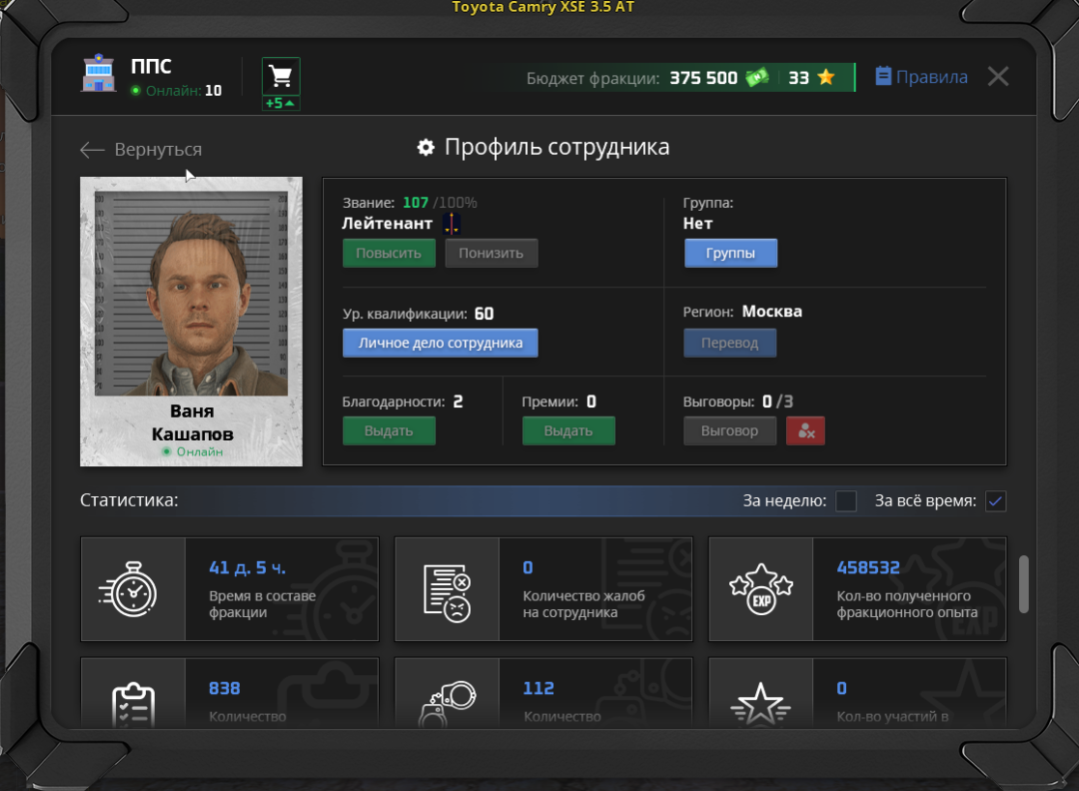
Task: Click the Группы button
Action: click(x=730, y=254)
